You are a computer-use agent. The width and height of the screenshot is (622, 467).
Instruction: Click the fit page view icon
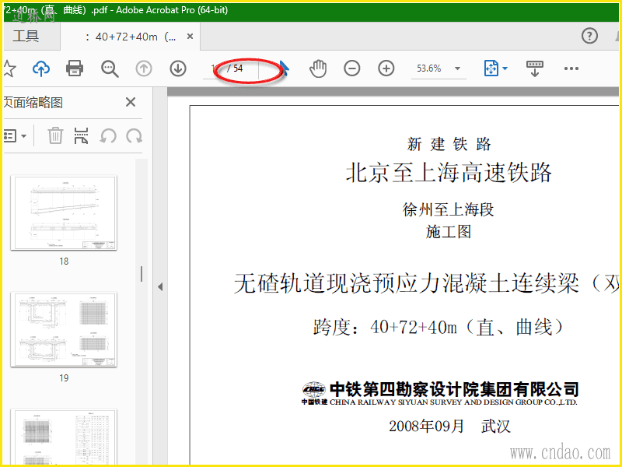click(x=491, y=68)
